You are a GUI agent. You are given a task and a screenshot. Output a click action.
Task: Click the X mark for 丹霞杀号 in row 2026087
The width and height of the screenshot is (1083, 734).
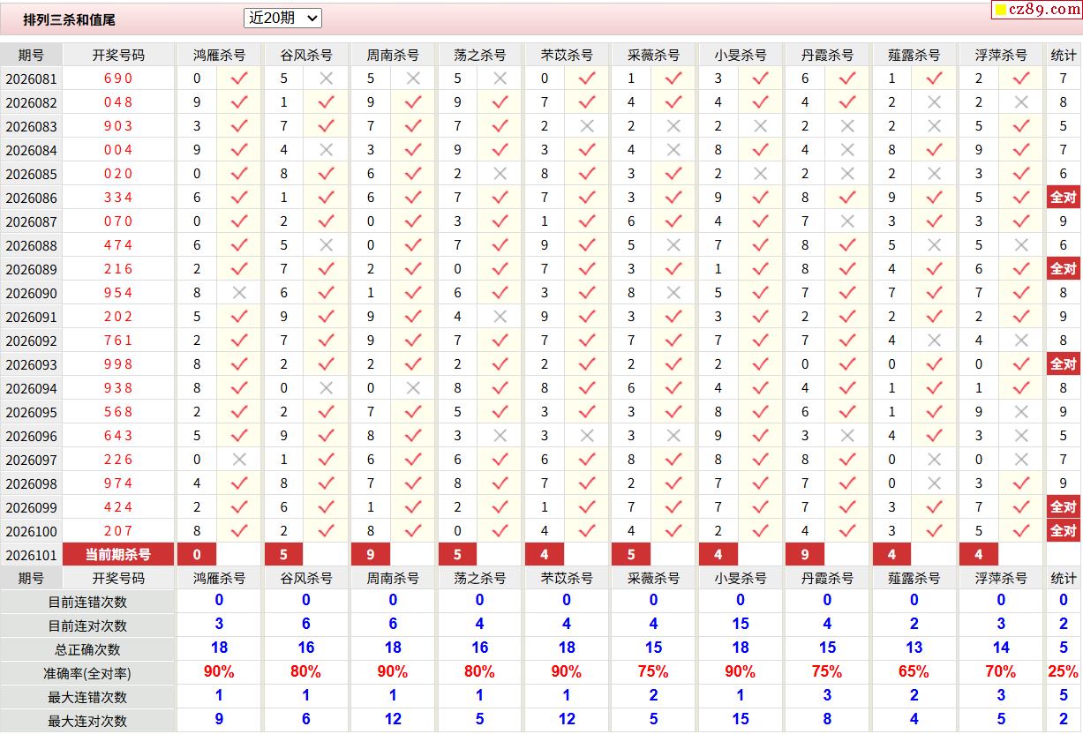847,221
